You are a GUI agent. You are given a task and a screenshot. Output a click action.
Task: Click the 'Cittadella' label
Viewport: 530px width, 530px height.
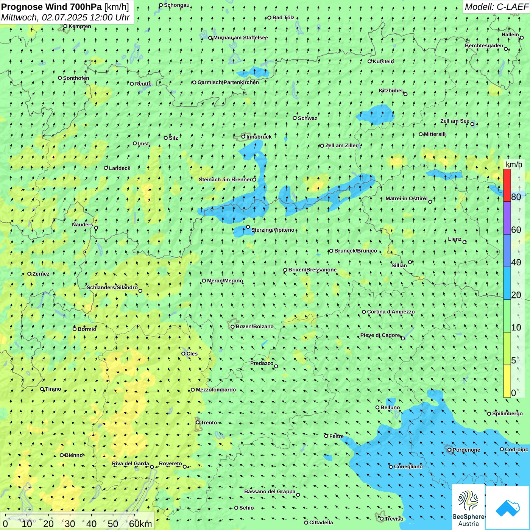click(x=321, y=522)
